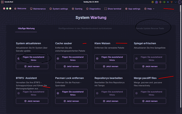Screen dimensions: 182x114
Task: Click the 'Pacman Lock entfernen' card title
Action: pyautogui.click(x=70, y=78)
